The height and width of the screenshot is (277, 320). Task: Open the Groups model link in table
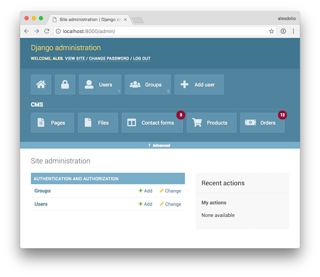click(x=42, y=191)
